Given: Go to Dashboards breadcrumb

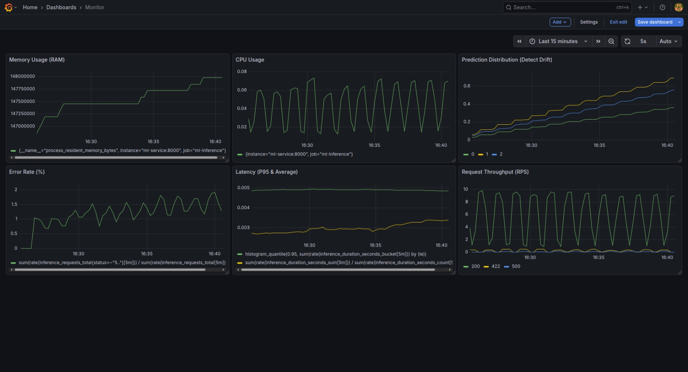Looking at the screenshot, I should tap(61, 8).
